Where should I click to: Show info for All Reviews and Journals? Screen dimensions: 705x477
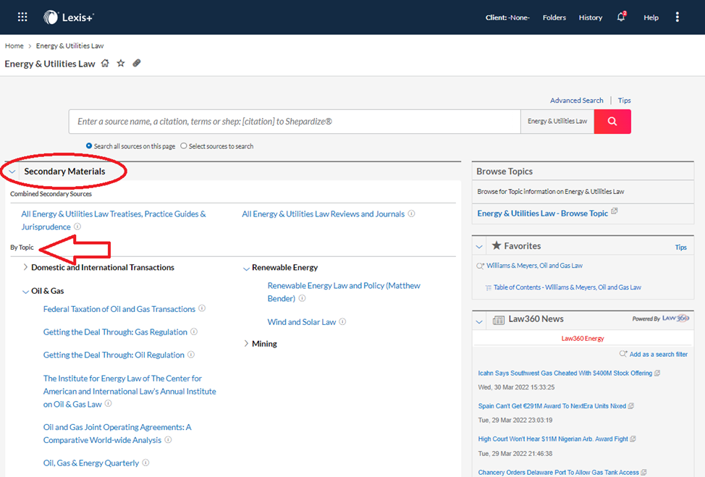(x=411, y=214)
